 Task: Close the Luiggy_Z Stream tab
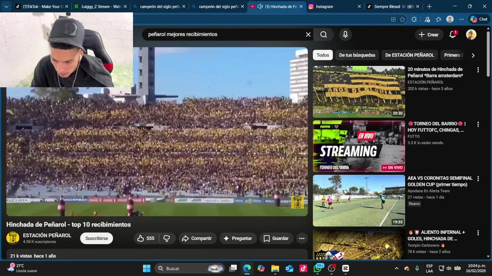coord(125,7)
